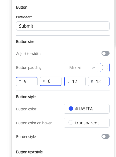Click the individual padding sides icon

coord(105,68)
